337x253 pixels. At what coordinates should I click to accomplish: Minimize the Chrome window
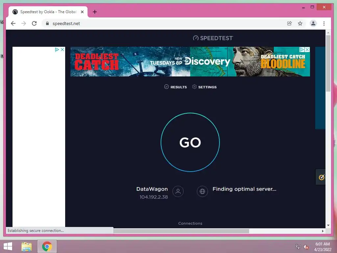303,7
